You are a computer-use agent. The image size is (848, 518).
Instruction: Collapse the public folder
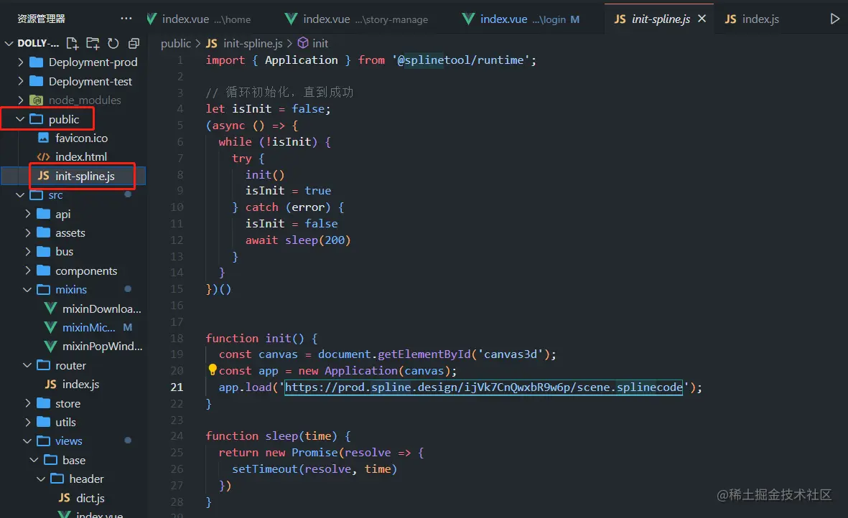click(x=20, y=119)
